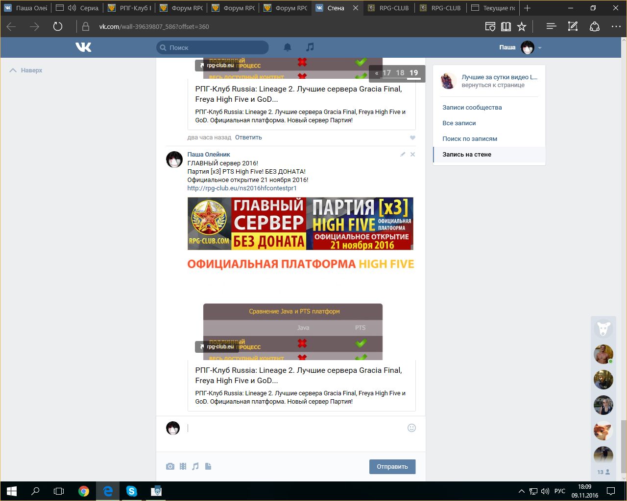Image resolution: width=627 pixels, height=501 pixels.
Task: Select Запись на стене menu item
Action: click(x=489, y=154)
